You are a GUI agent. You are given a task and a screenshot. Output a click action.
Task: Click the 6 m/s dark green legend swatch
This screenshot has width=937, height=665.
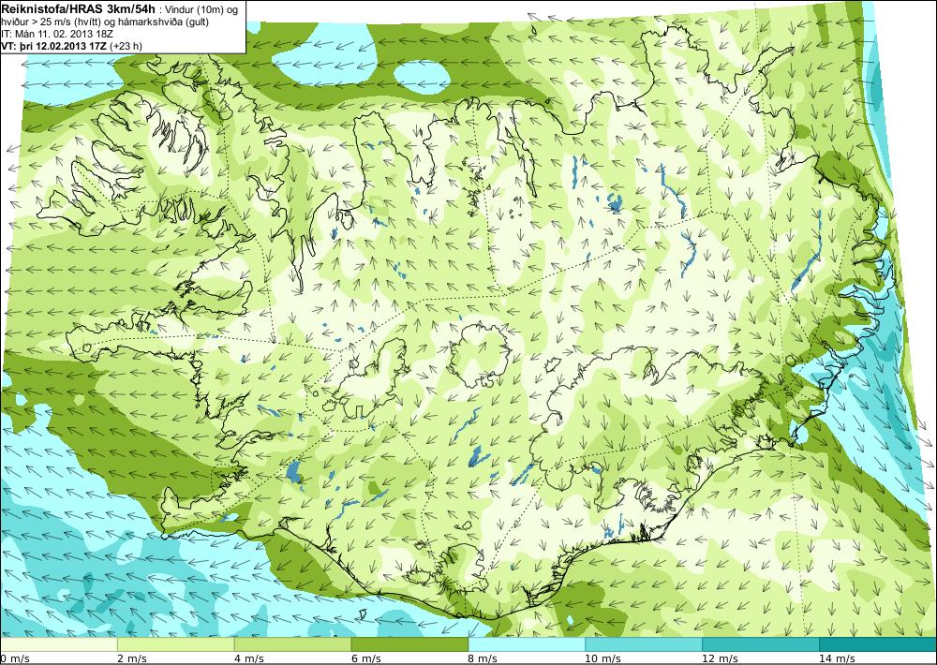410,644
